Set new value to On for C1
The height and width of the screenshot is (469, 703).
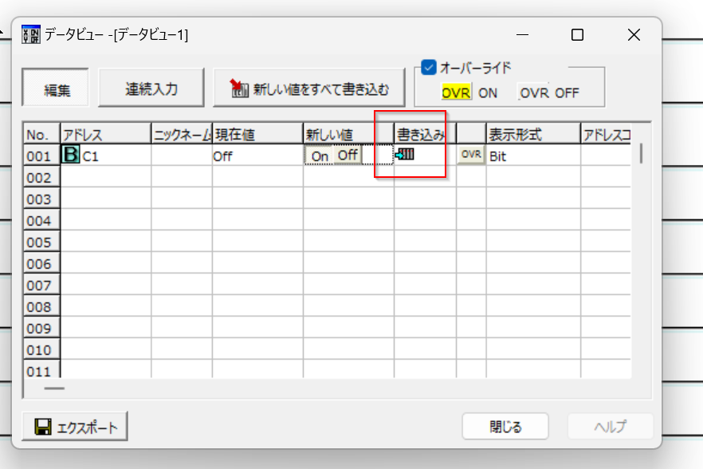click(319, 156)
